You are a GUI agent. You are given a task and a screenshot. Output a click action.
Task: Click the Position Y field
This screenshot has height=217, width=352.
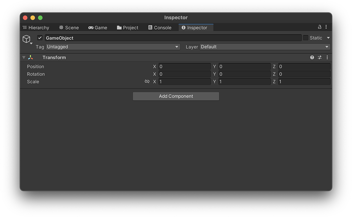click(244, 67)
